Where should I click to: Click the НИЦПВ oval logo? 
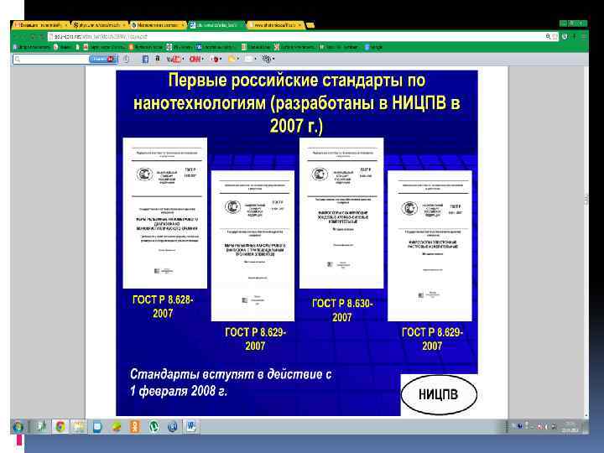(439, 394)
